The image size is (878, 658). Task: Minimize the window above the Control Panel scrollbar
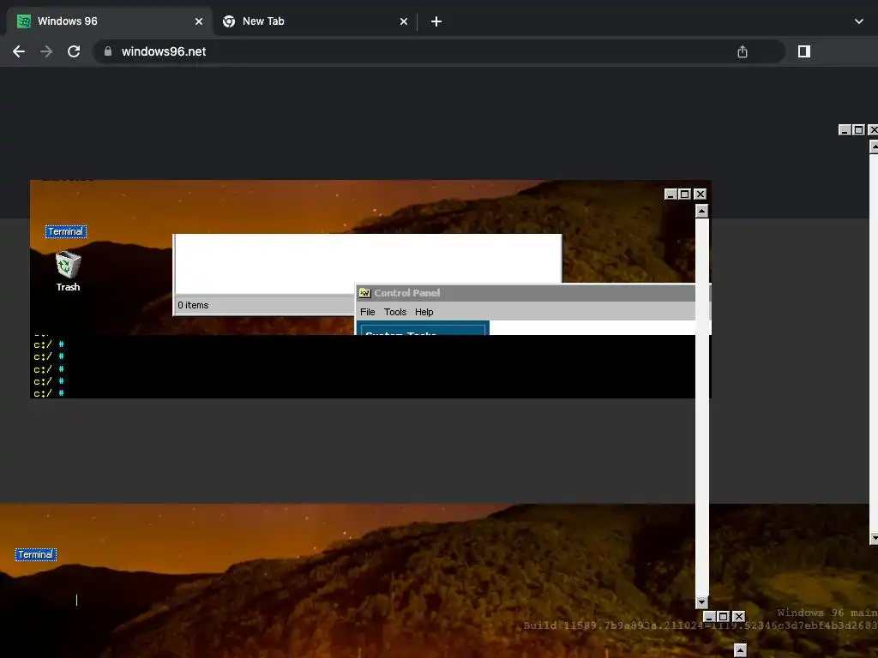coord(671,194)
